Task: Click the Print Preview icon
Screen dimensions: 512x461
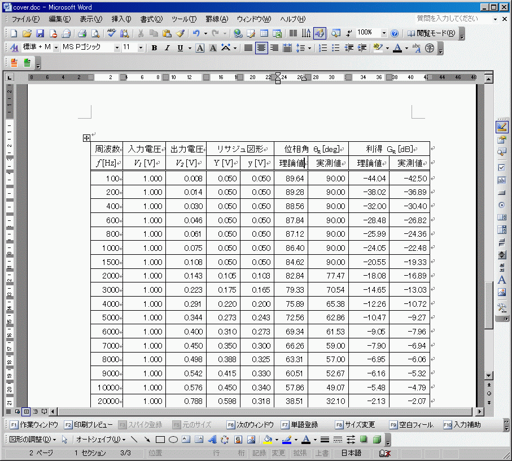Action: click(x=95, y=33)
